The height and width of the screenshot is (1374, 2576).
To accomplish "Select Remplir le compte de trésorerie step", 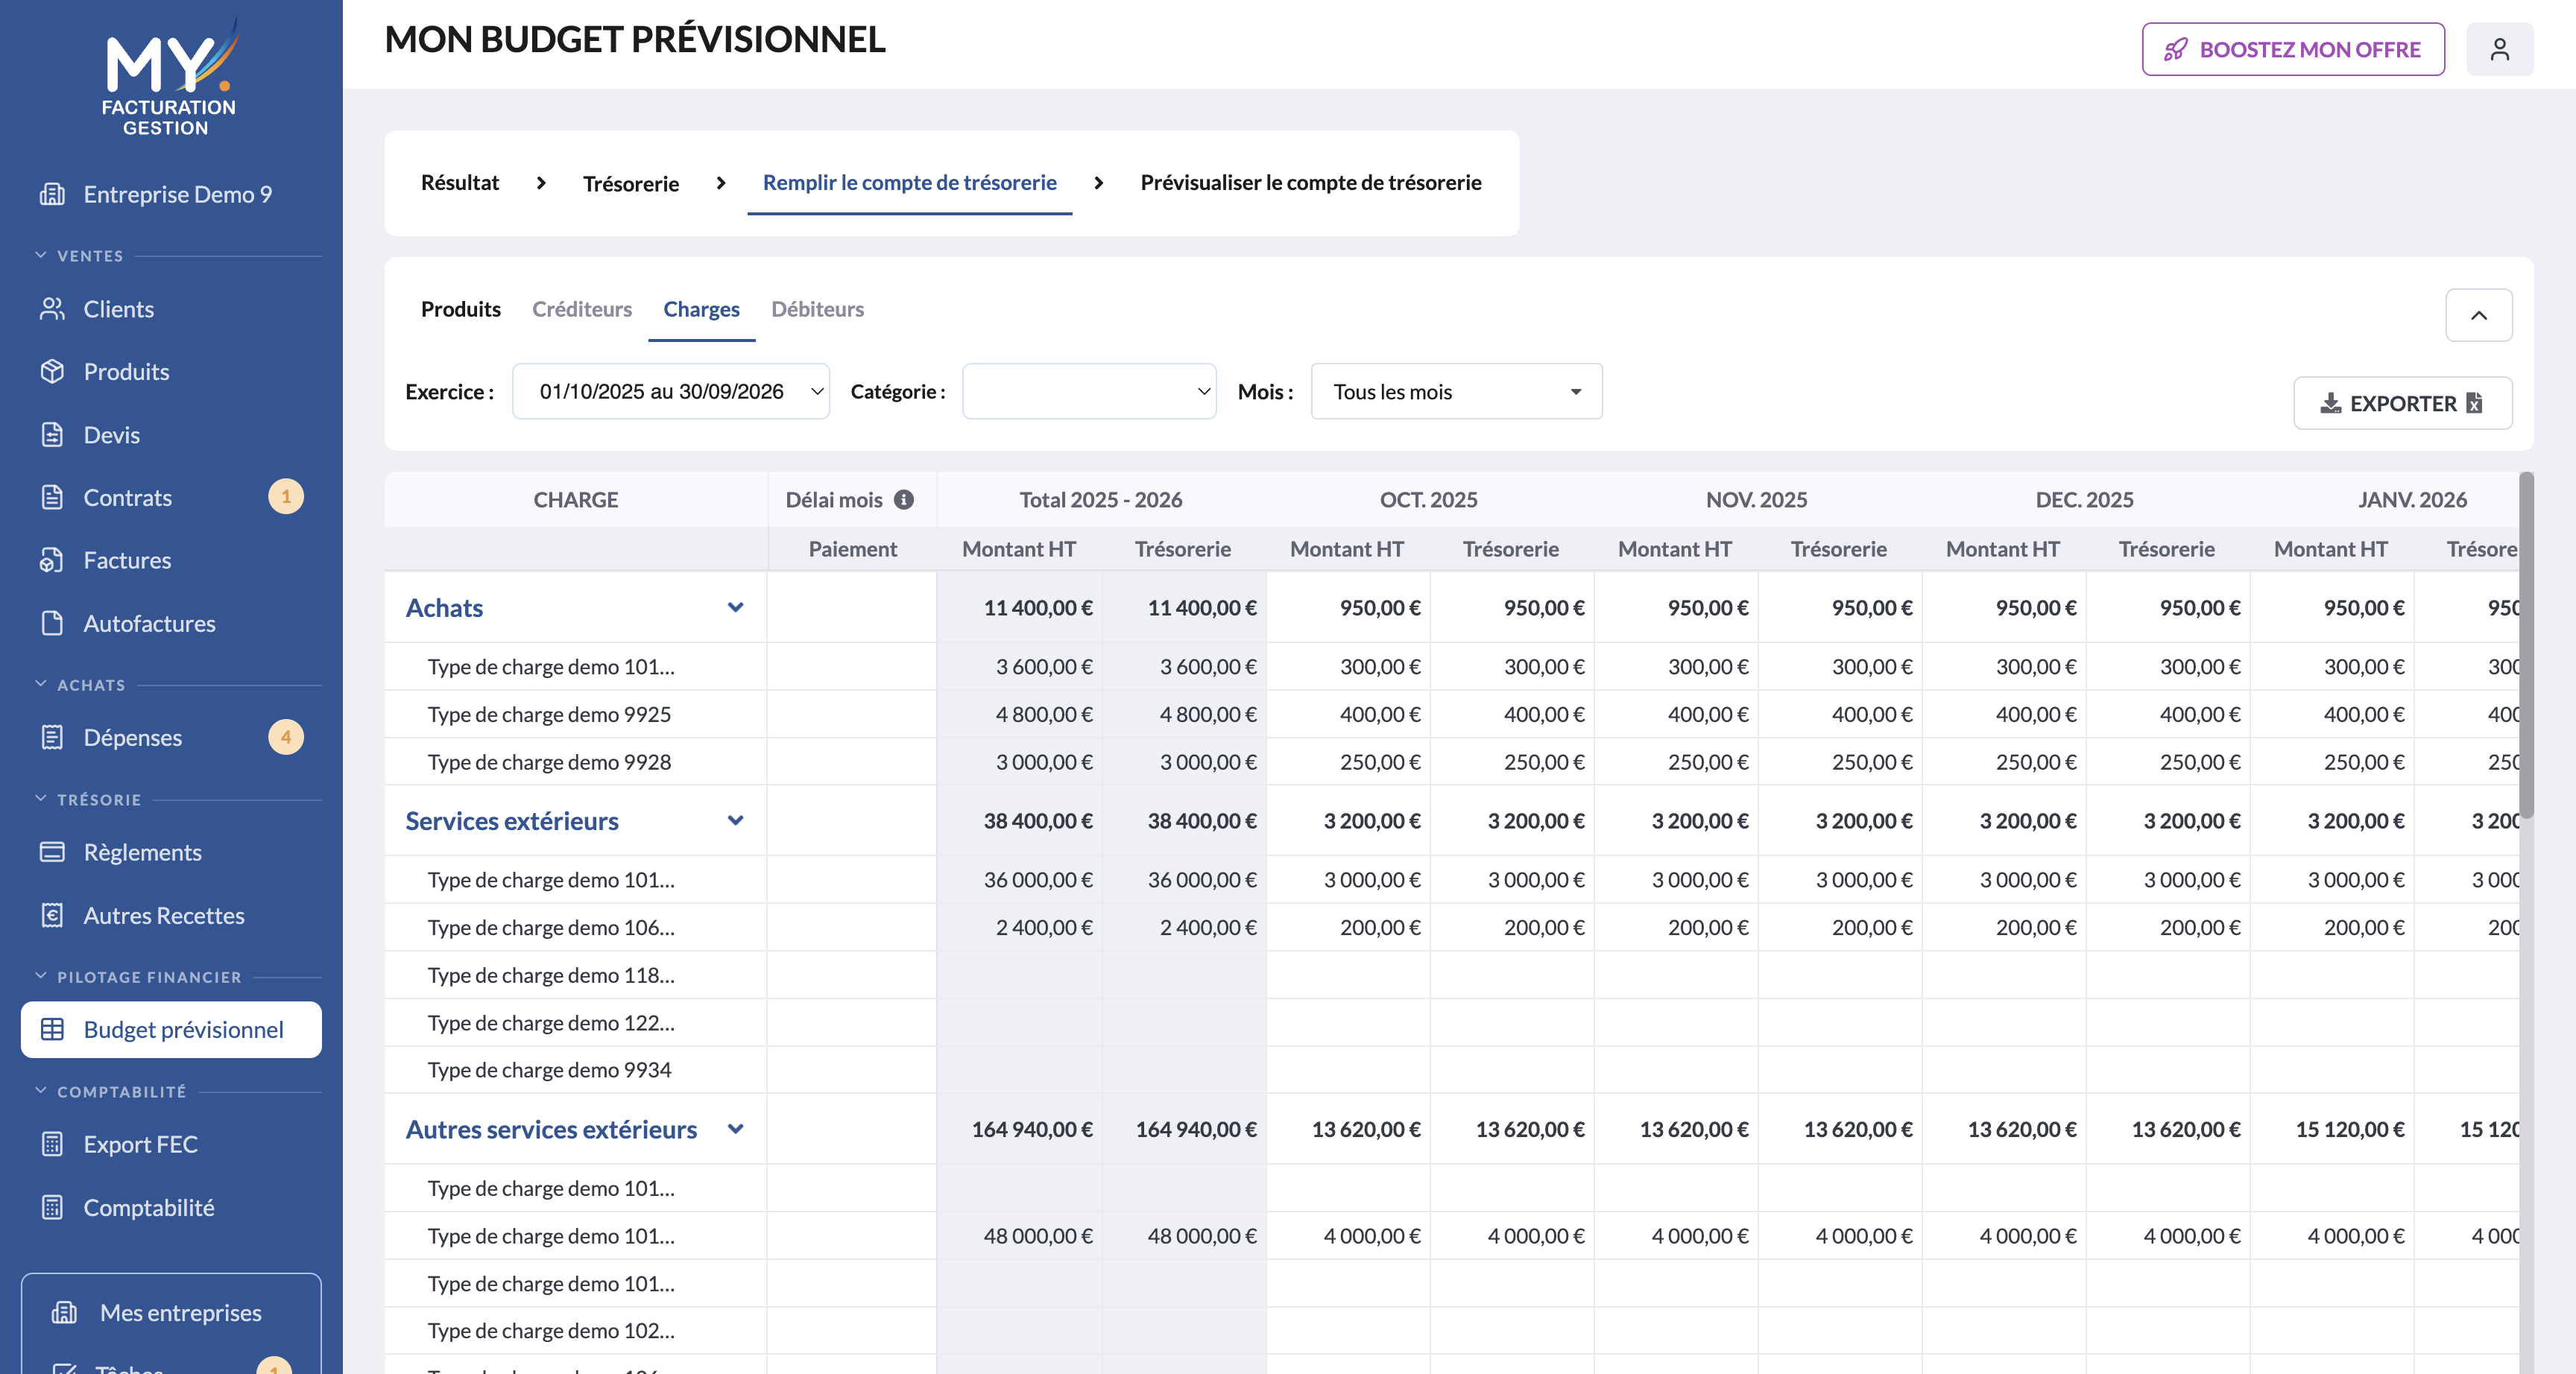I will click(x=909, y=182).
